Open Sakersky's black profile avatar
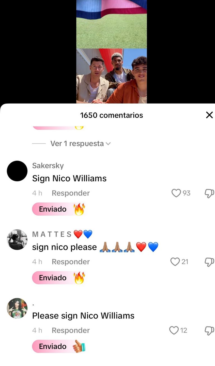 [x=17, y=171]
